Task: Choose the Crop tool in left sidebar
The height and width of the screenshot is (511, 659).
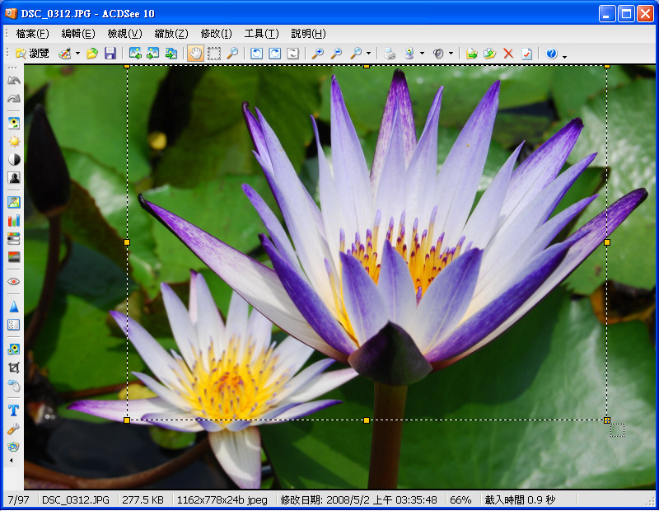Action: click(x=13, y=367)
